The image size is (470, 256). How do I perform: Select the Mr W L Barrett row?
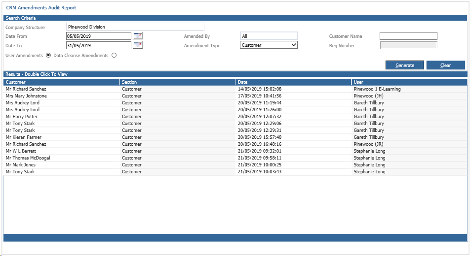point(235,151)
